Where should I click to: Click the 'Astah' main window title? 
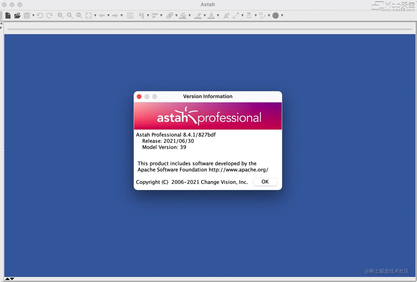[x=208, y=5]
